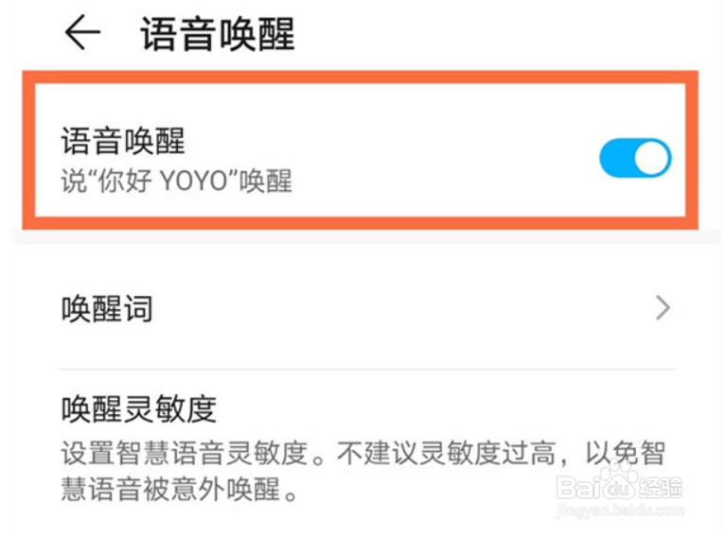This screenshot has width=725, height=536.
Task: Open the 唤醒灵敏度 setting
Action: click(x=139, y=408)
